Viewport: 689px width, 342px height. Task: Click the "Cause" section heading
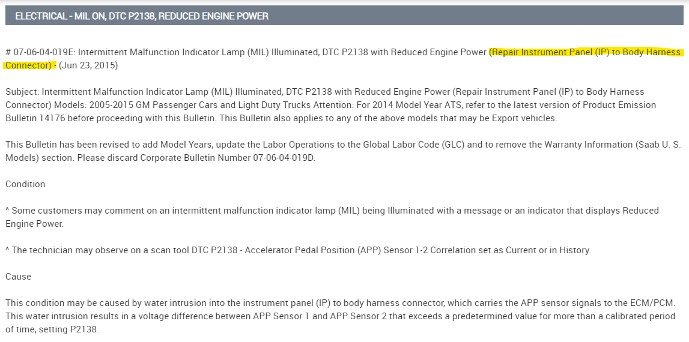pyautogui.click(x=18, y=277)
